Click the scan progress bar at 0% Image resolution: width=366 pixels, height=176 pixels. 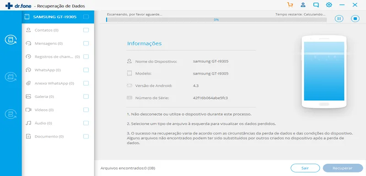point(216,20)
